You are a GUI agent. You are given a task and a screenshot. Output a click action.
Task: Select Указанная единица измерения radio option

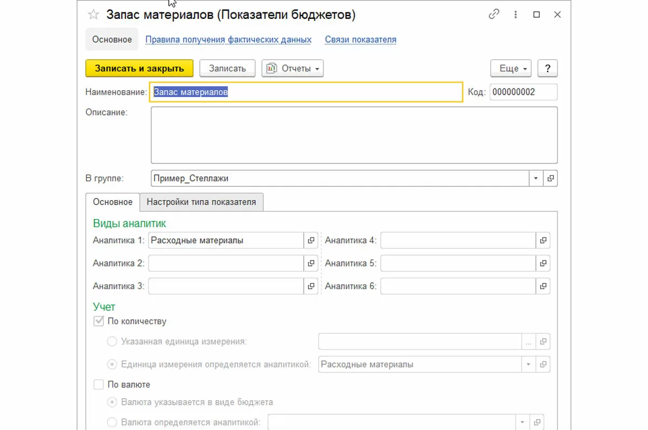[x=112, y=342]
